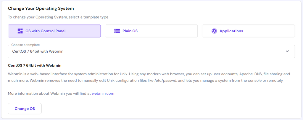Switch to the Applications template type

(248, 31)
